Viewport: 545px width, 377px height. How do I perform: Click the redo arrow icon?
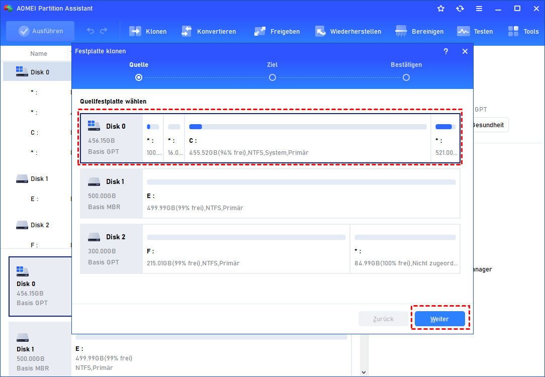tap(104, 31)
